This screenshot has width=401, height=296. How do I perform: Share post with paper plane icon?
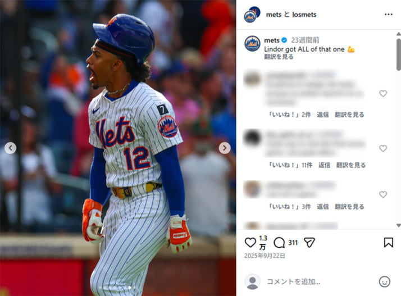tap(309, 243)
